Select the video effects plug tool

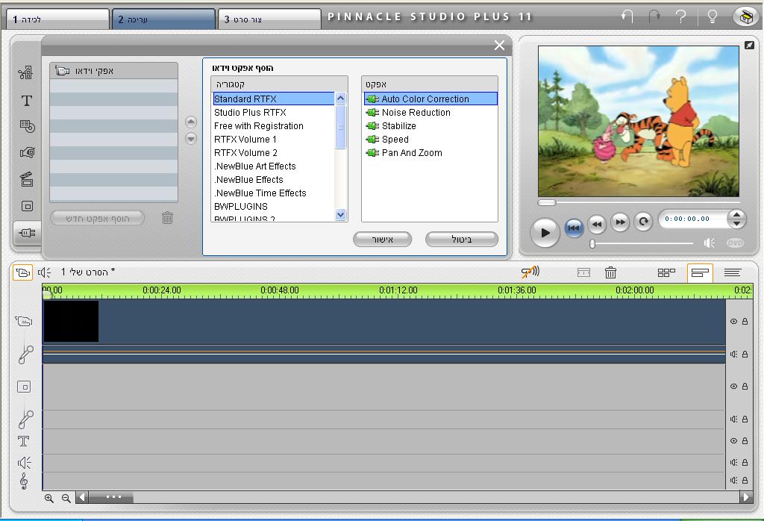pos(27,233)
